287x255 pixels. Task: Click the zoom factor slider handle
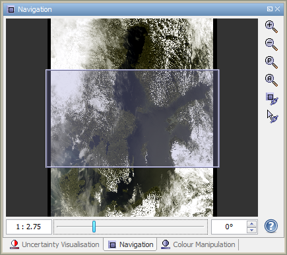[94, 227]
